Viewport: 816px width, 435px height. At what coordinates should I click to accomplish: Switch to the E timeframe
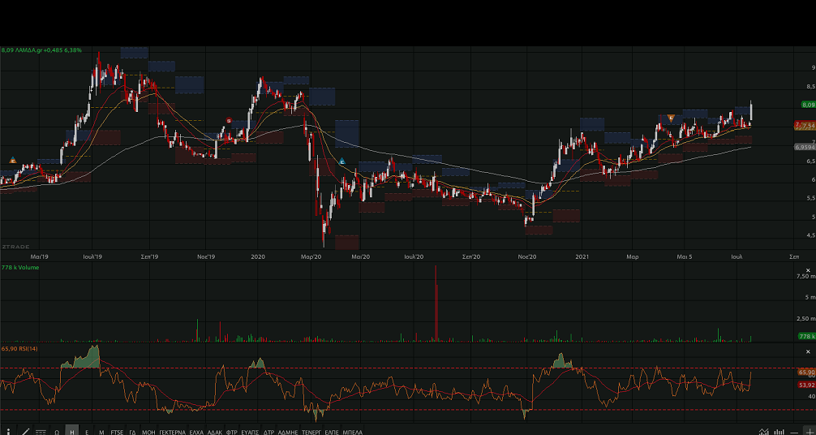point(87,432)
